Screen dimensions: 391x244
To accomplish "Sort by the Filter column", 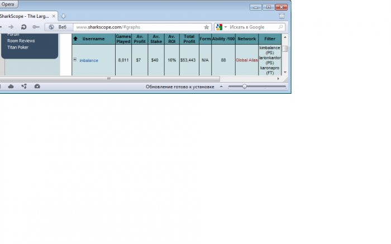I will [270, 39].
